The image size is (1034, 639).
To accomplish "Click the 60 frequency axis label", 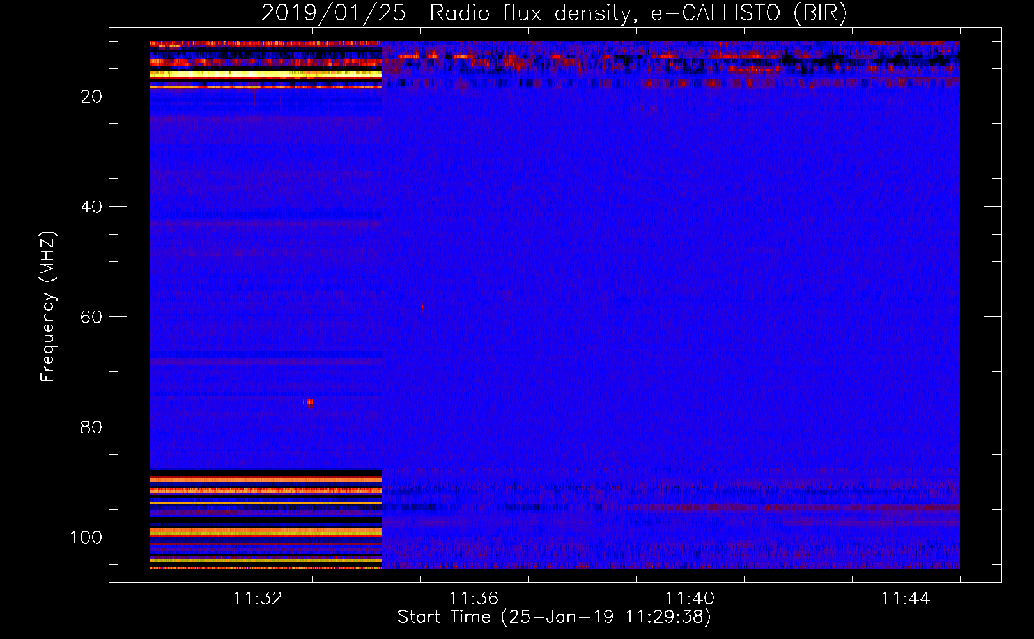I will (91, 317).
